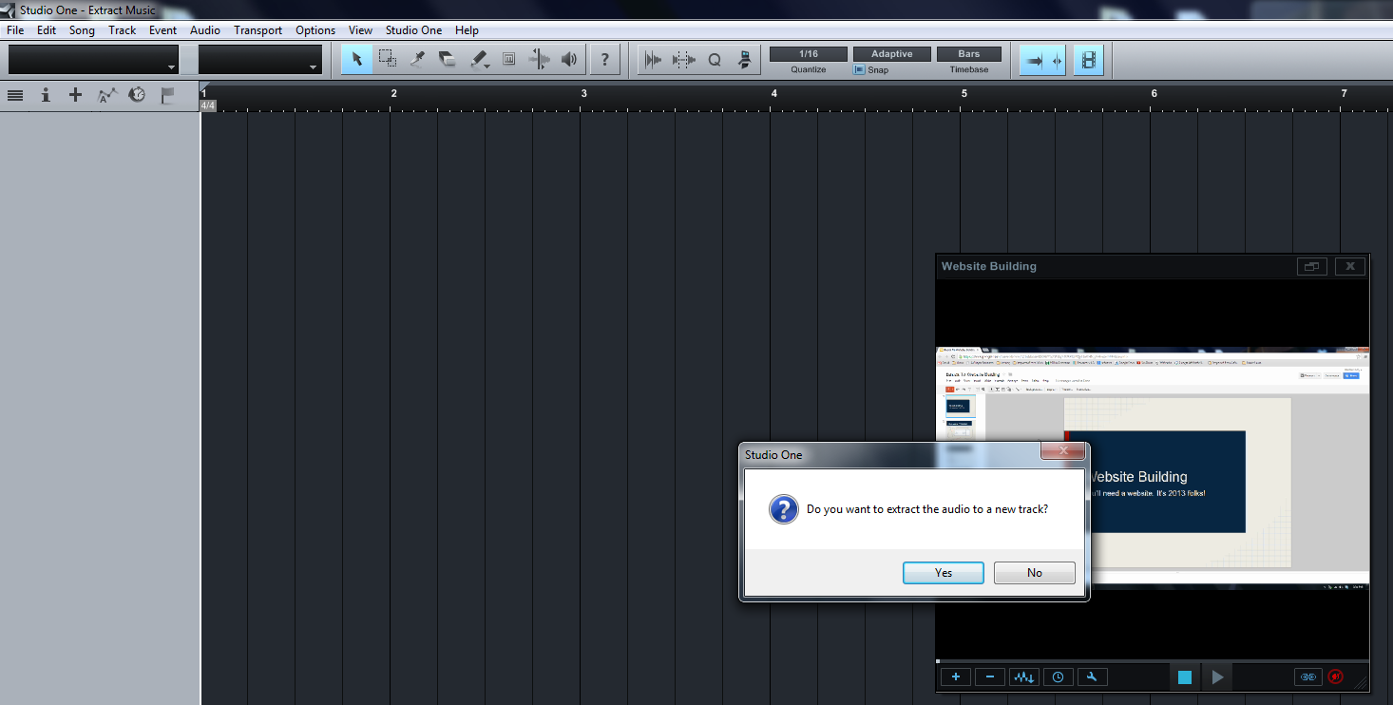This screenshot has height=705, width=1393.
Task: Open the marker flag track icon
Action: 167,95
